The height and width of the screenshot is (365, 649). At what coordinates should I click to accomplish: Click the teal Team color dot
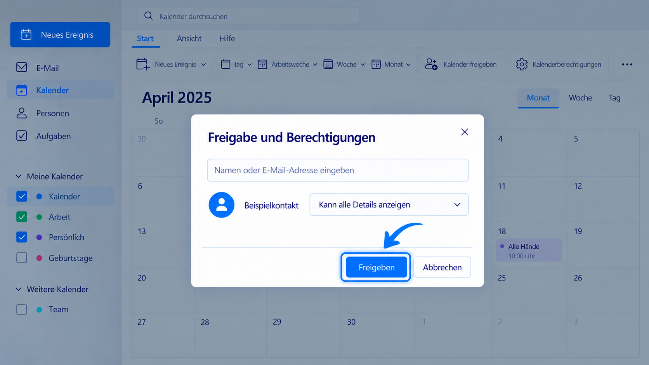(x=39, y=309)
